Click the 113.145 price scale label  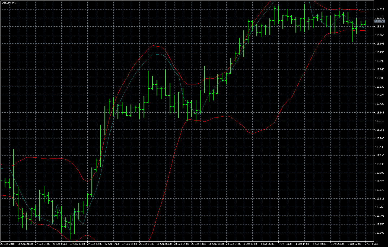[380, 147]
